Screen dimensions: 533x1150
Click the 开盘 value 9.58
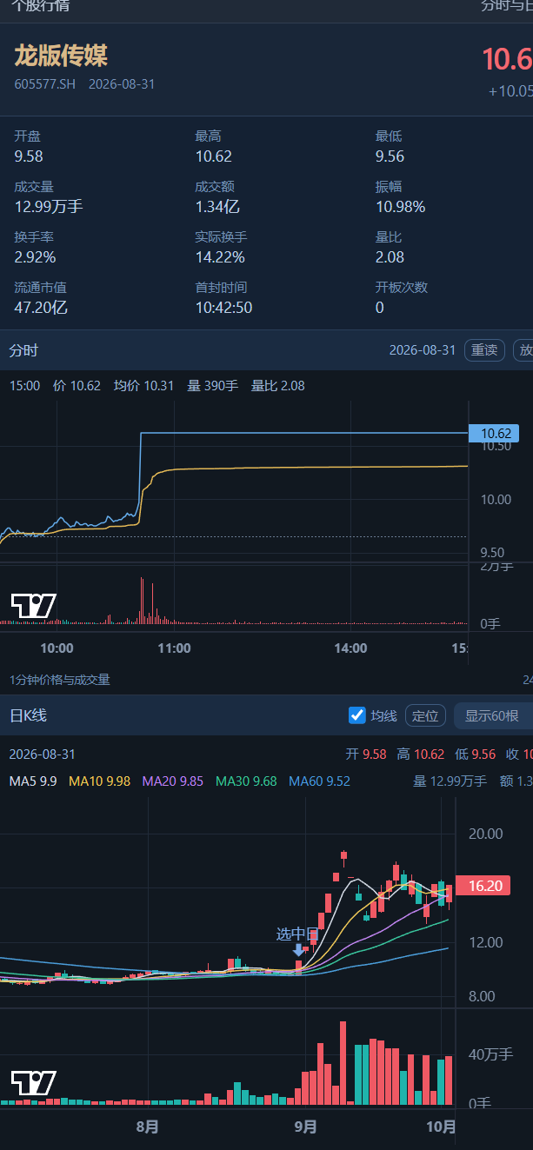29,156
